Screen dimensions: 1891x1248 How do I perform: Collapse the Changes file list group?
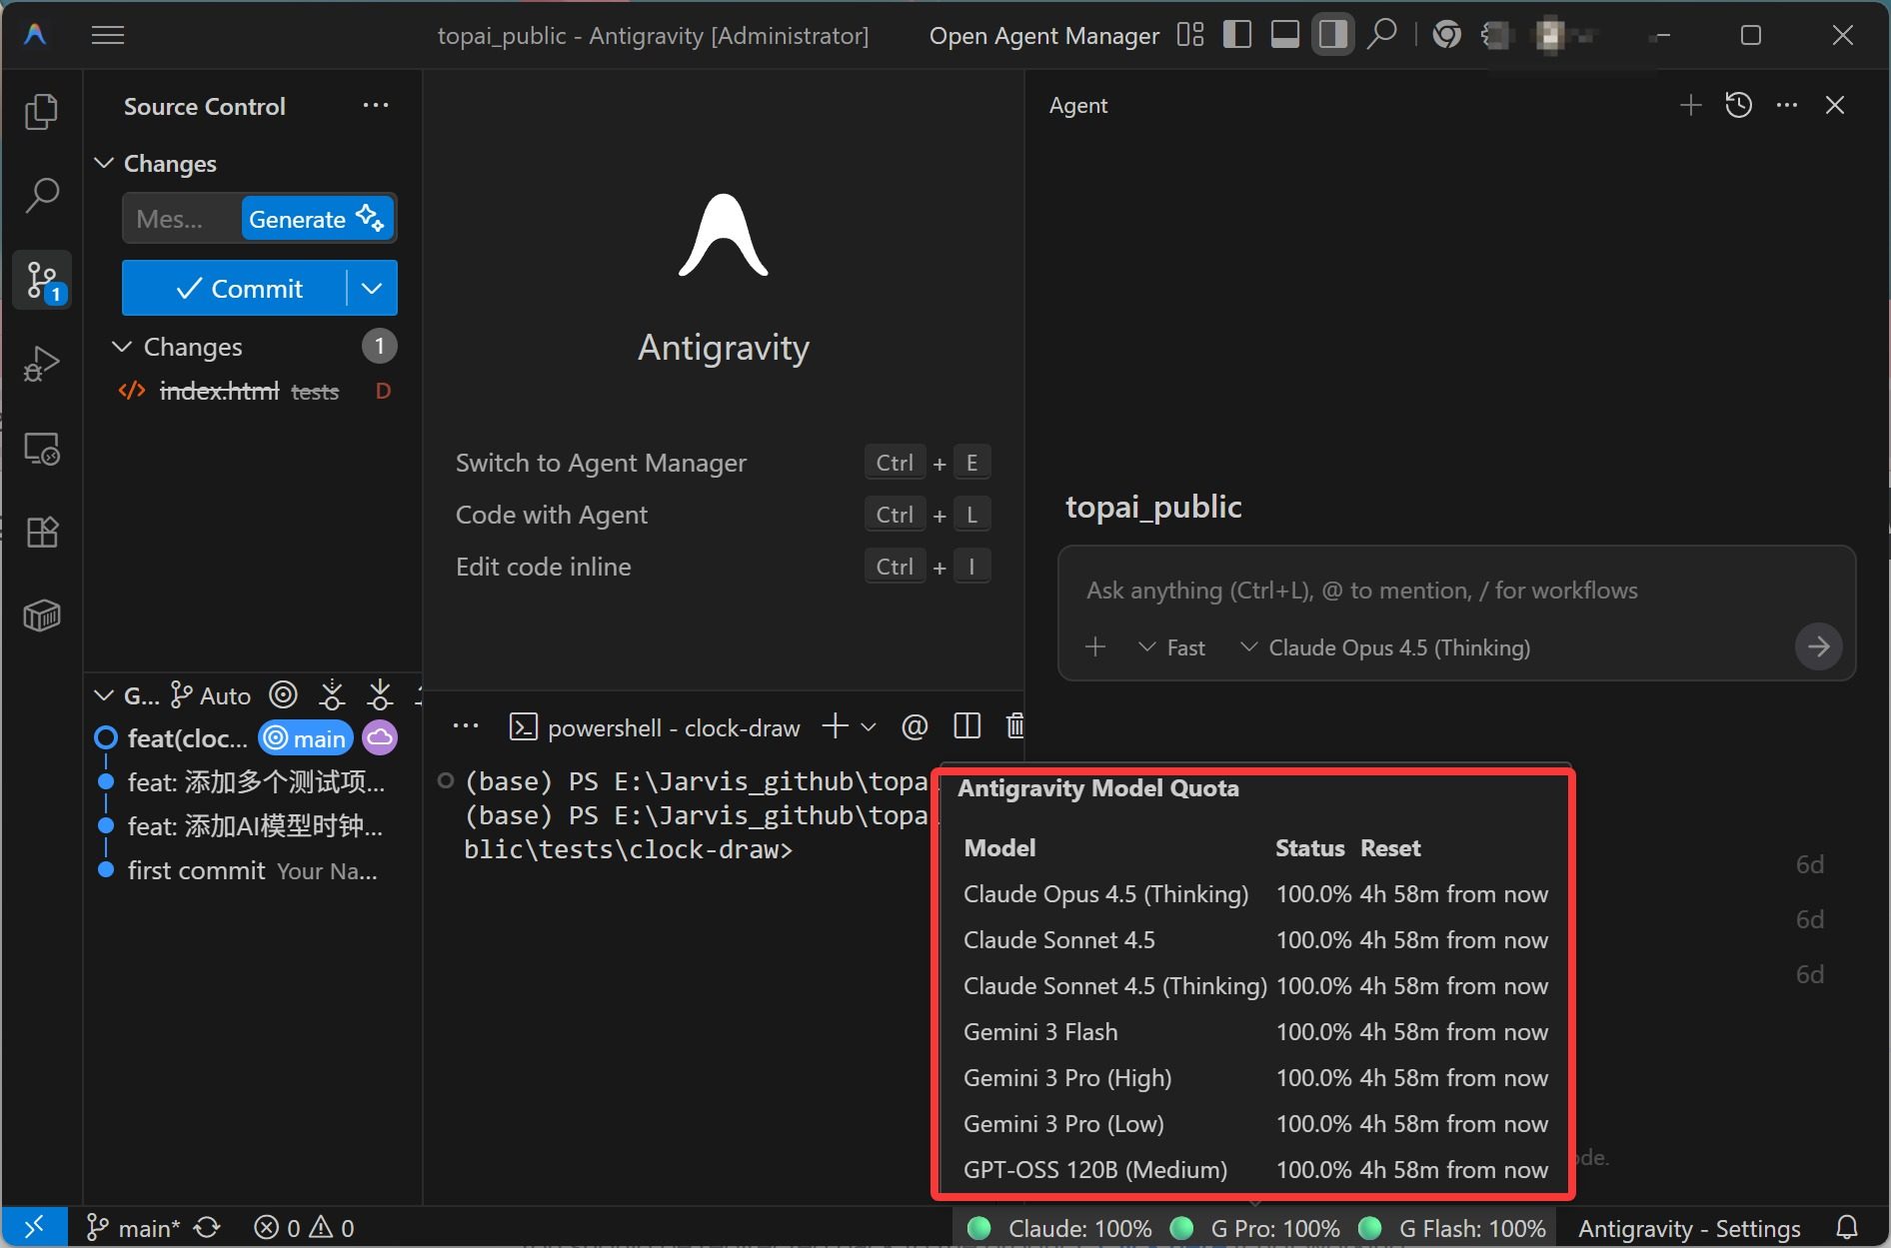(122, 347)
